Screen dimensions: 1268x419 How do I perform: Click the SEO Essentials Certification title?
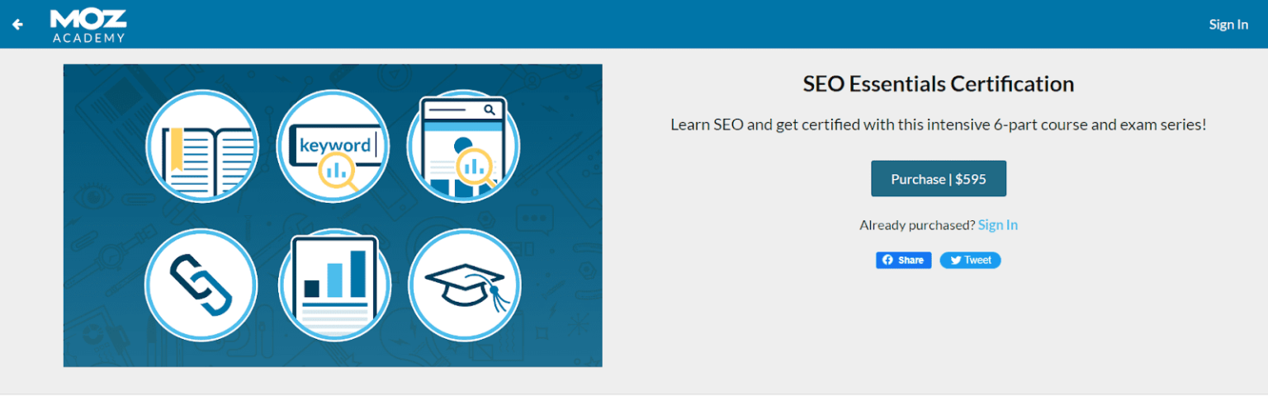939,83
